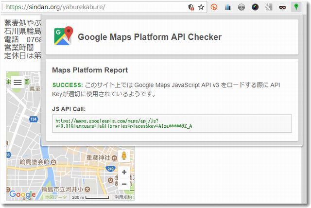
Task: Open the blue bar chart extension icon
Action: [228, 7]
